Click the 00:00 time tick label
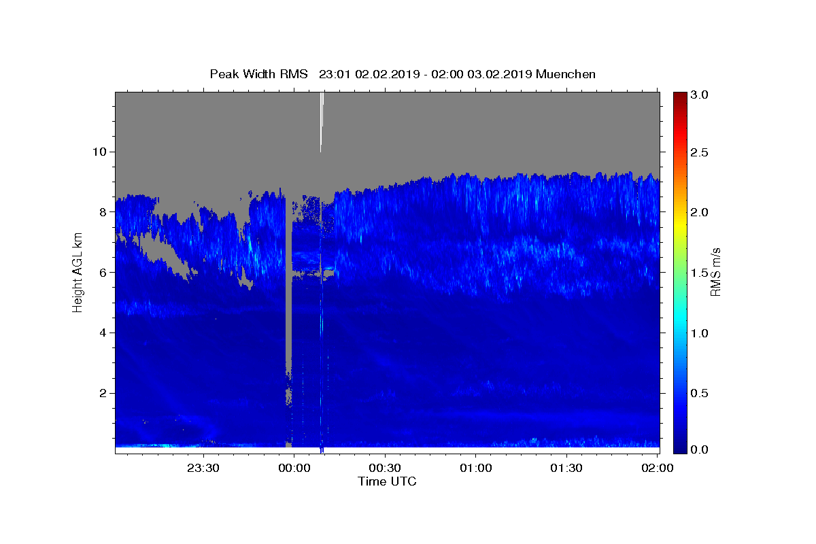 294,468
